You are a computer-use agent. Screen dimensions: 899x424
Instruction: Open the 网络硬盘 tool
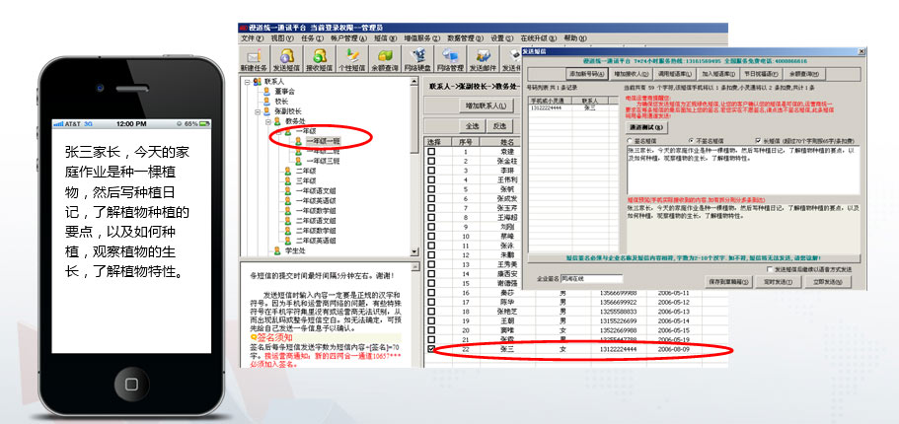click(418, 59)
